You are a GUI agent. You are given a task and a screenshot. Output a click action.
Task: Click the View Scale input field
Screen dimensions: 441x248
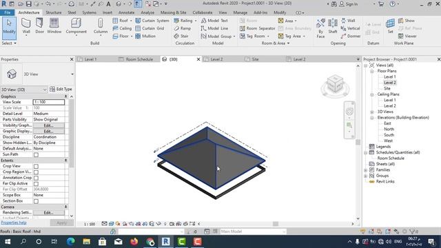pyautogui.click(x=49, y=102)
